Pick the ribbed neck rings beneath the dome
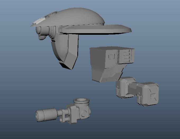Screen dimensions: 180x139 (x=53, y=33)
